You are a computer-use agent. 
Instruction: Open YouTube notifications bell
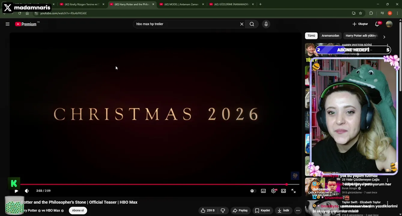pos(377,24)
